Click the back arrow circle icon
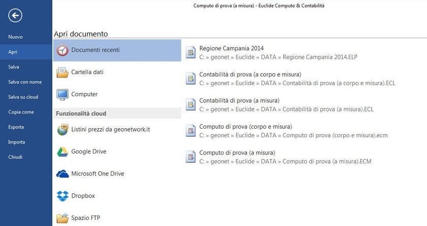The height and width of the screenshot is (226, 427). point(15,16)
